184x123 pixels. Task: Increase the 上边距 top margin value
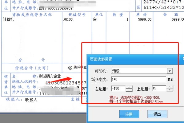pyautogui.click(x=170, y=87)
